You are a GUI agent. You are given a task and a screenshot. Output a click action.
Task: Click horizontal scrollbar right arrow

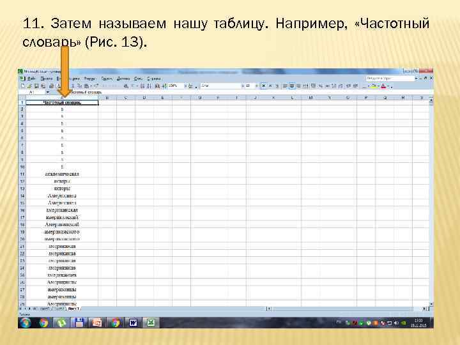coord(424,309)
